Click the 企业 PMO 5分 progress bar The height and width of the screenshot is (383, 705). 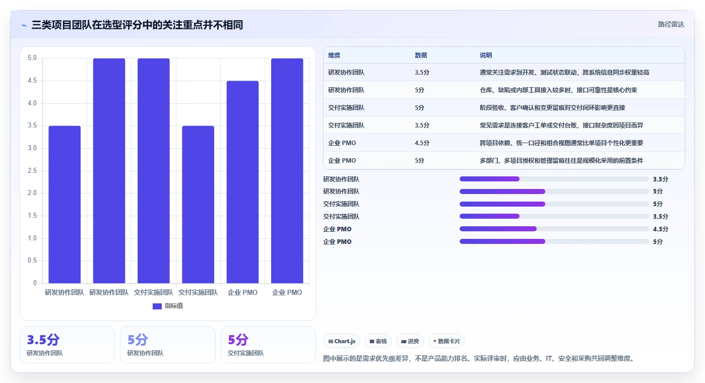[x=554, y=241]
